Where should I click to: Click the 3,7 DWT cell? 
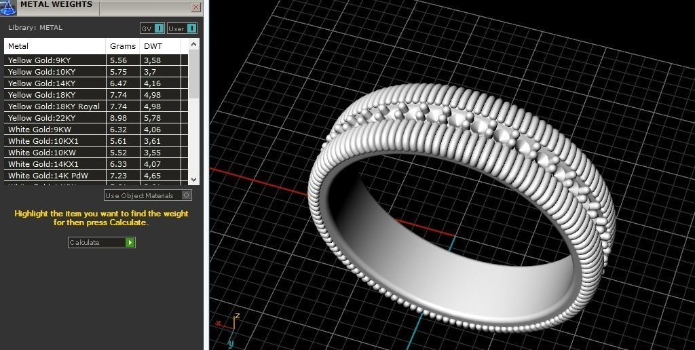pos(160,72)
